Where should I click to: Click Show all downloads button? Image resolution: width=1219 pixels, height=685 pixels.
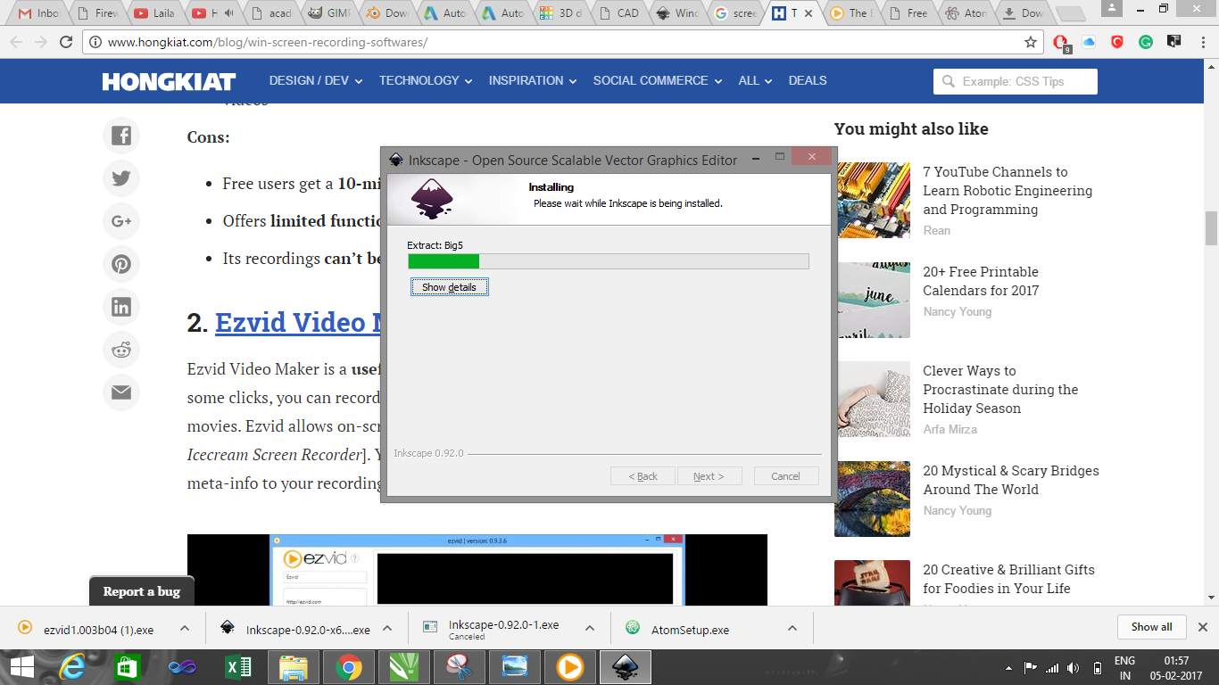(1151, 627)
